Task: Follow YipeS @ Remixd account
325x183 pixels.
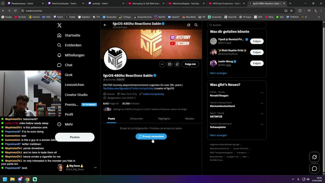Action: [x=257, y=41]
